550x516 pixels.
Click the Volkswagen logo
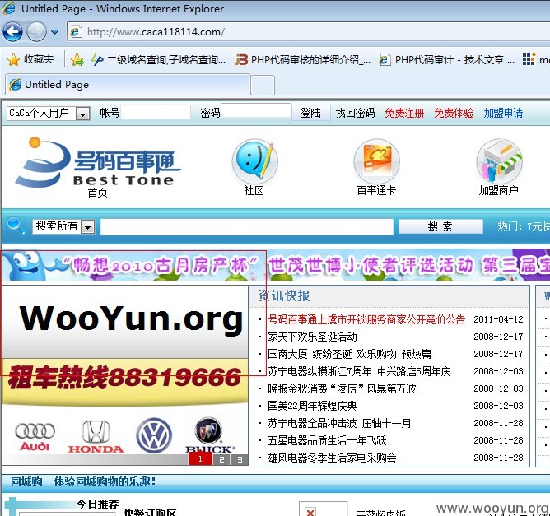click(154, 435)
